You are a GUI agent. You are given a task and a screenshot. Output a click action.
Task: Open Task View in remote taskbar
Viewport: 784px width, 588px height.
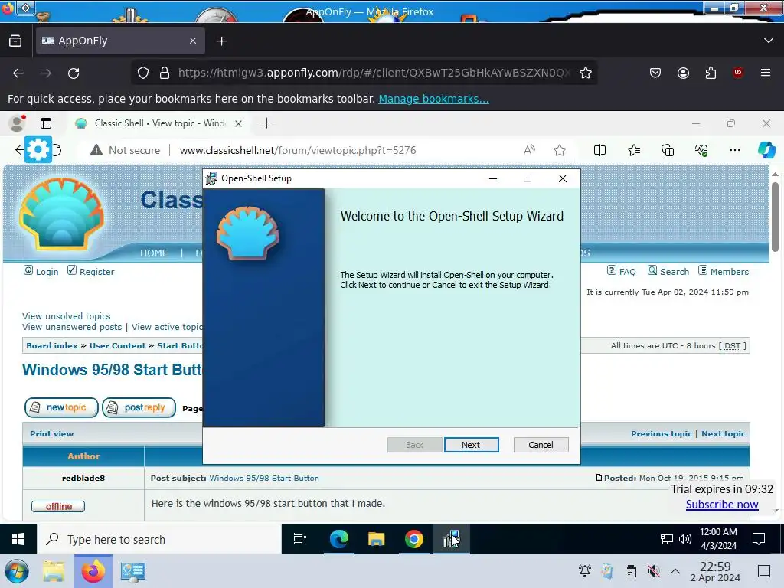pos(300,539)
